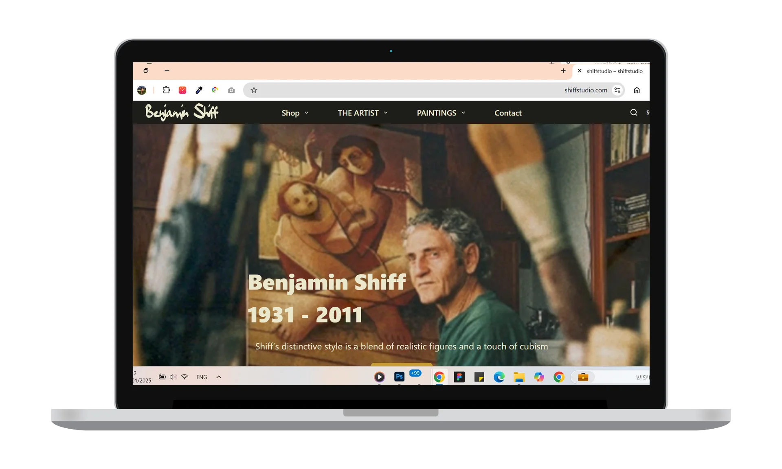Close the shiffstudio tab
782x469 pixels.
point(580,71)
